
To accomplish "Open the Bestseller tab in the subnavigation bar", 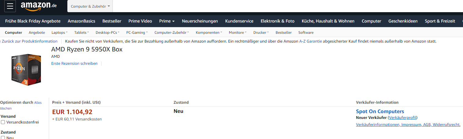I will pyautogui.click(x=283, y=33).
